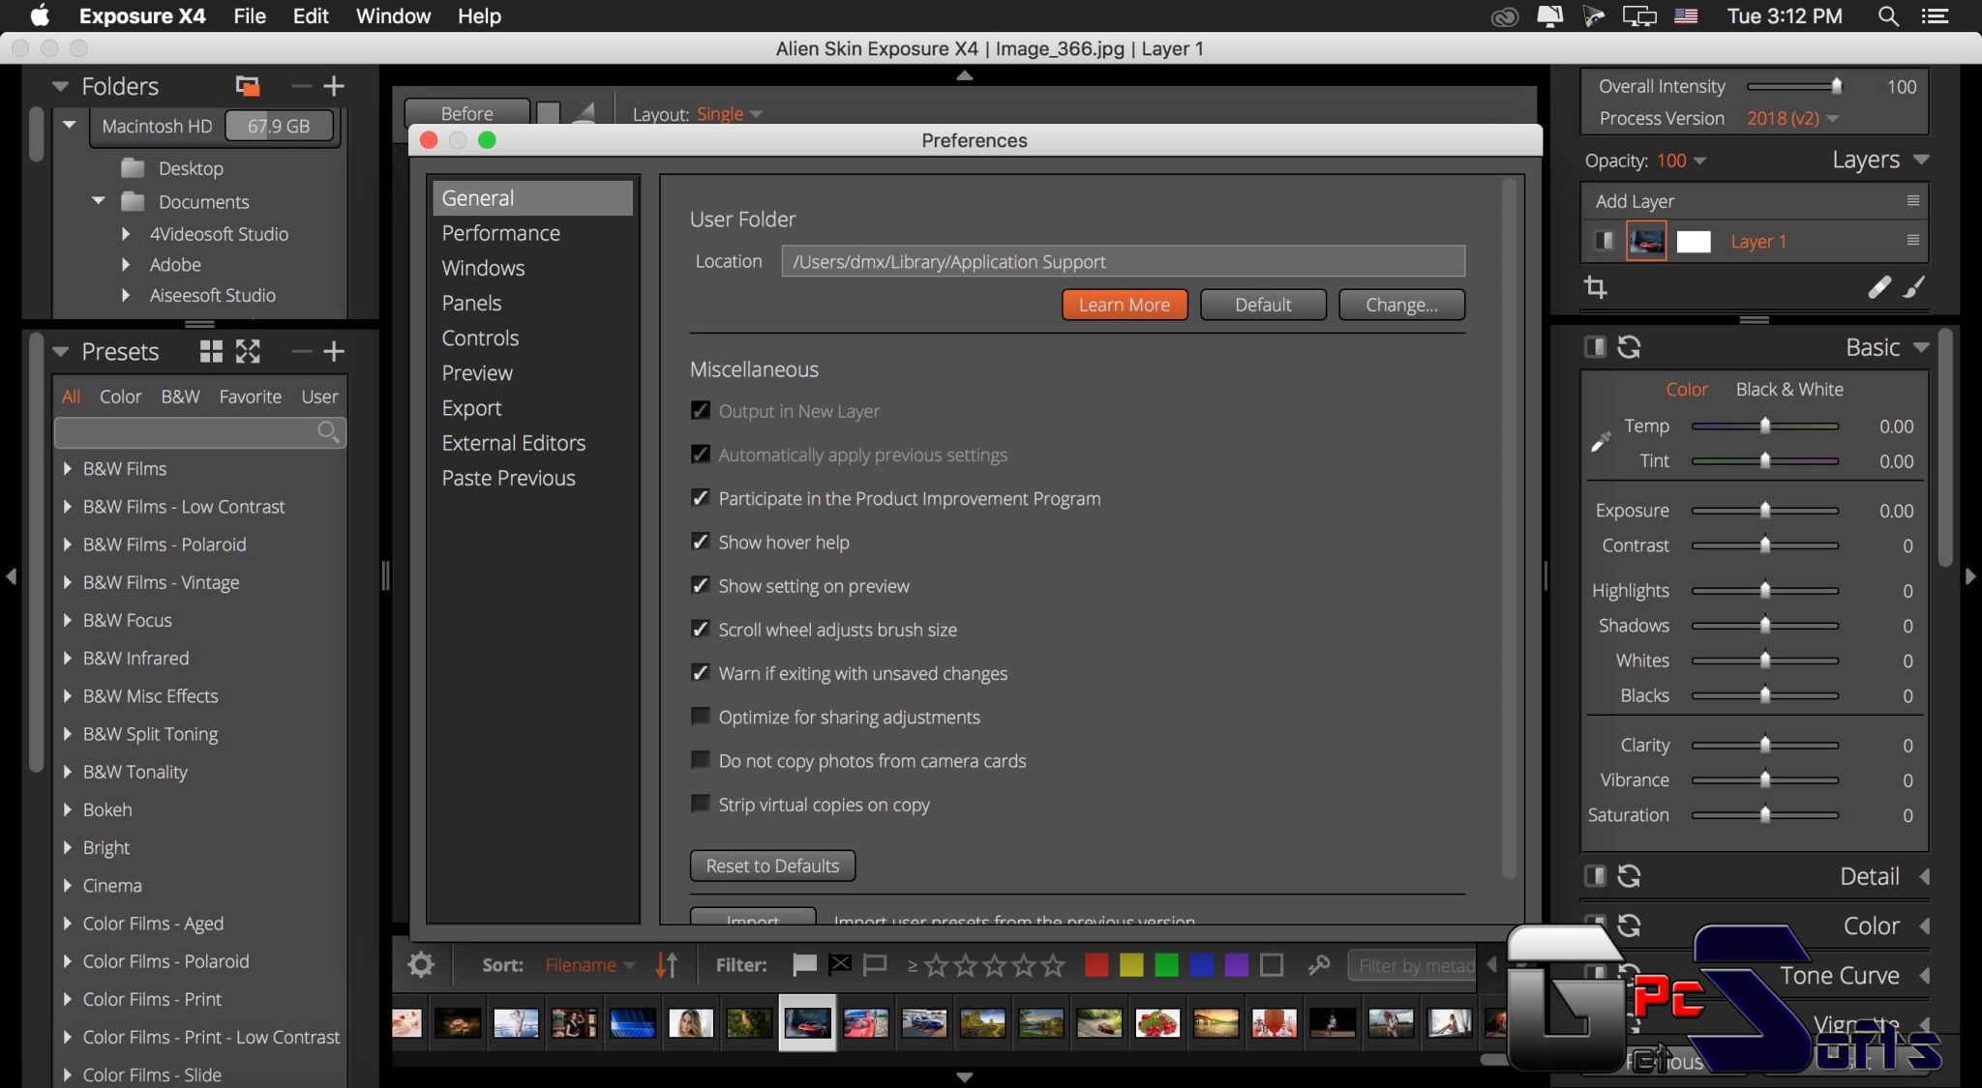Open the Edit menu

[311, 16]
